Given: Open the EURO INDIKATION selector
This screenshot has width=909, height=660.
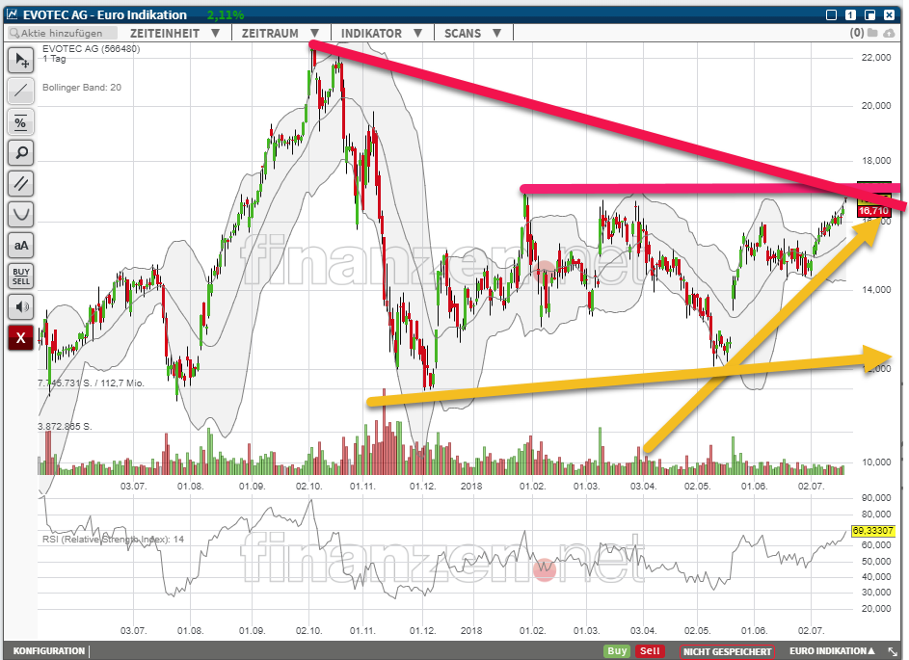Looking at the screenshot, I should [833, 650].
